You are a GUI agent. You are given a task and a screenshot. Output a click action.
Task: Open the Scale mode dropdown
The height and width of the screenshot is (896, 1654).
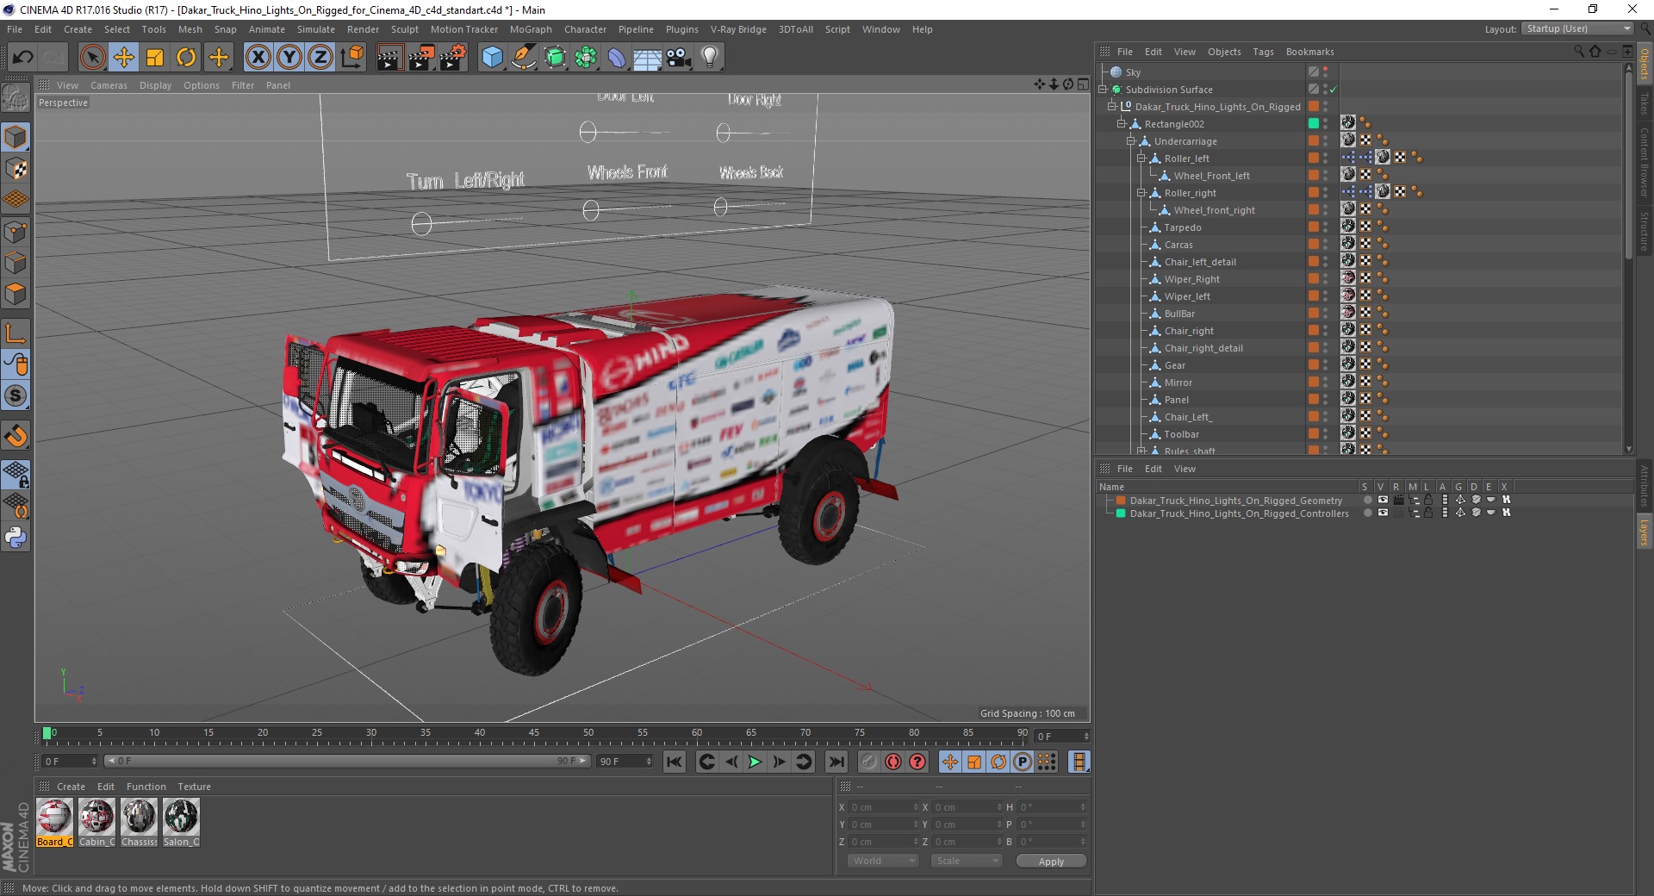pos(967,861)
